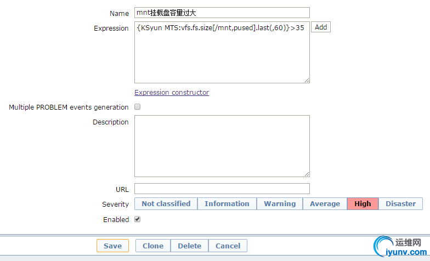Save the trigger configuration
The width and height of the screenshot is (430, 261).
(112, 246)
